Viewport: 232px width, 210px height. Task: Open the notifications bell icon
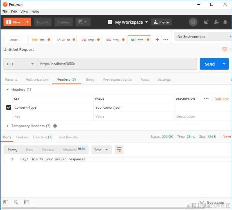tap(225, 22)
